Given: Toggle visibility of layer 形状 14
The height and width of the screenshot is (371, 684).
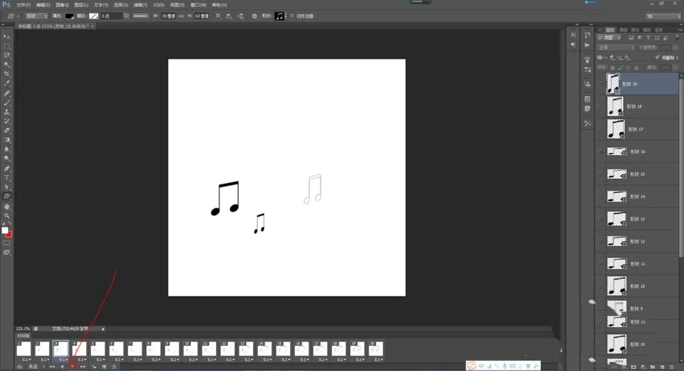Looking at the screenshot, I should [x=601, y=196].
